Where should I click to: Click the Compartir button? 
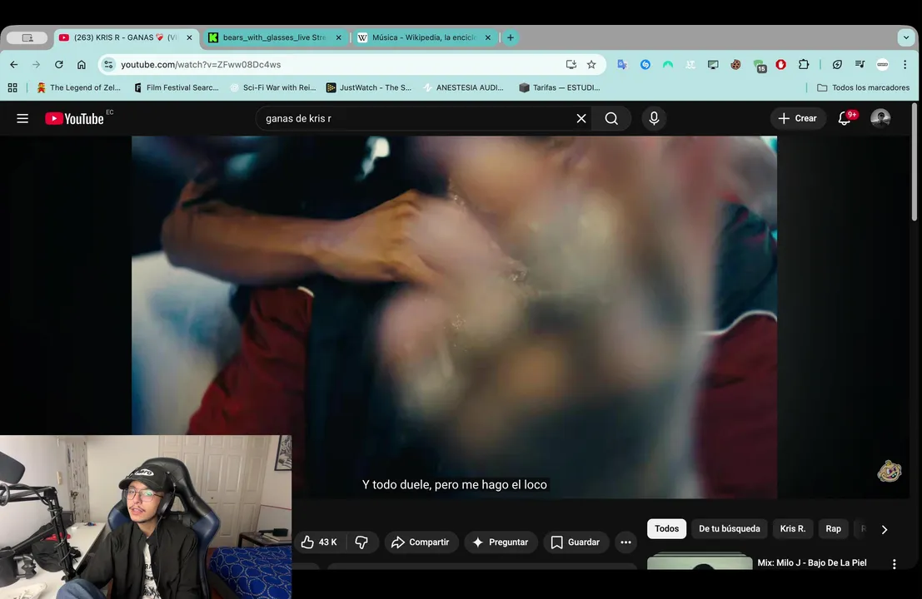click(x=421, y=542)
